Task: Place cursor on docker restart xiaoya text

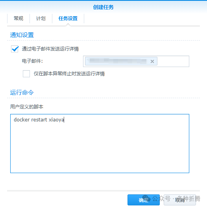Action: coord(39,120)
